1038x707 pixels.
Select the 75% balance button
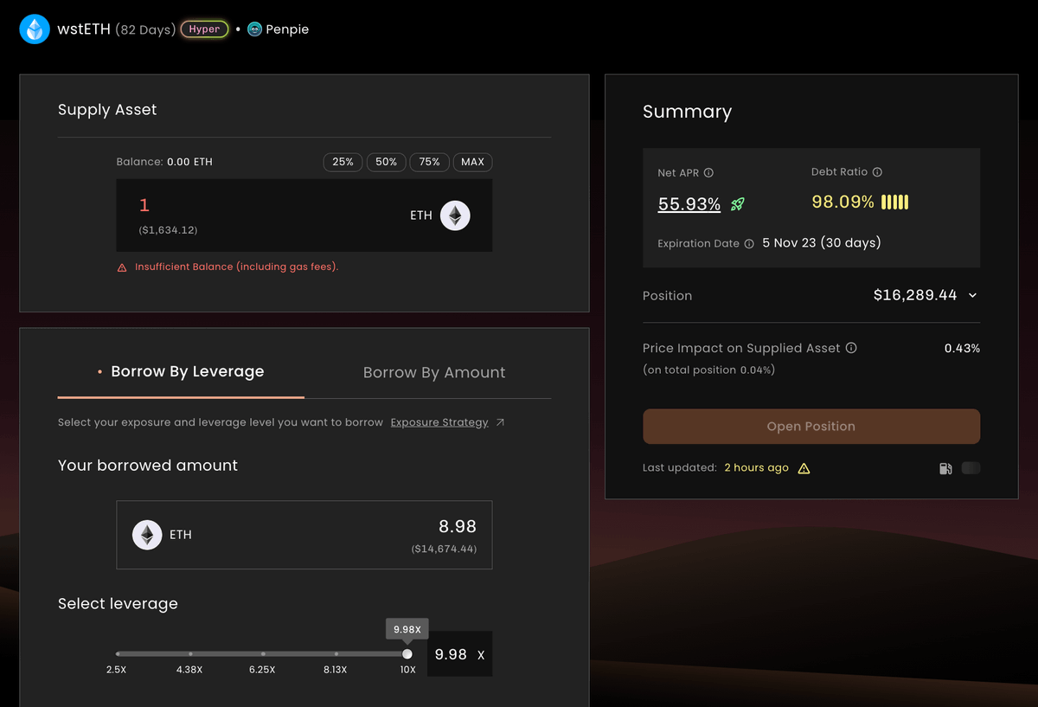pyautogui.click(x=430, y=162)
